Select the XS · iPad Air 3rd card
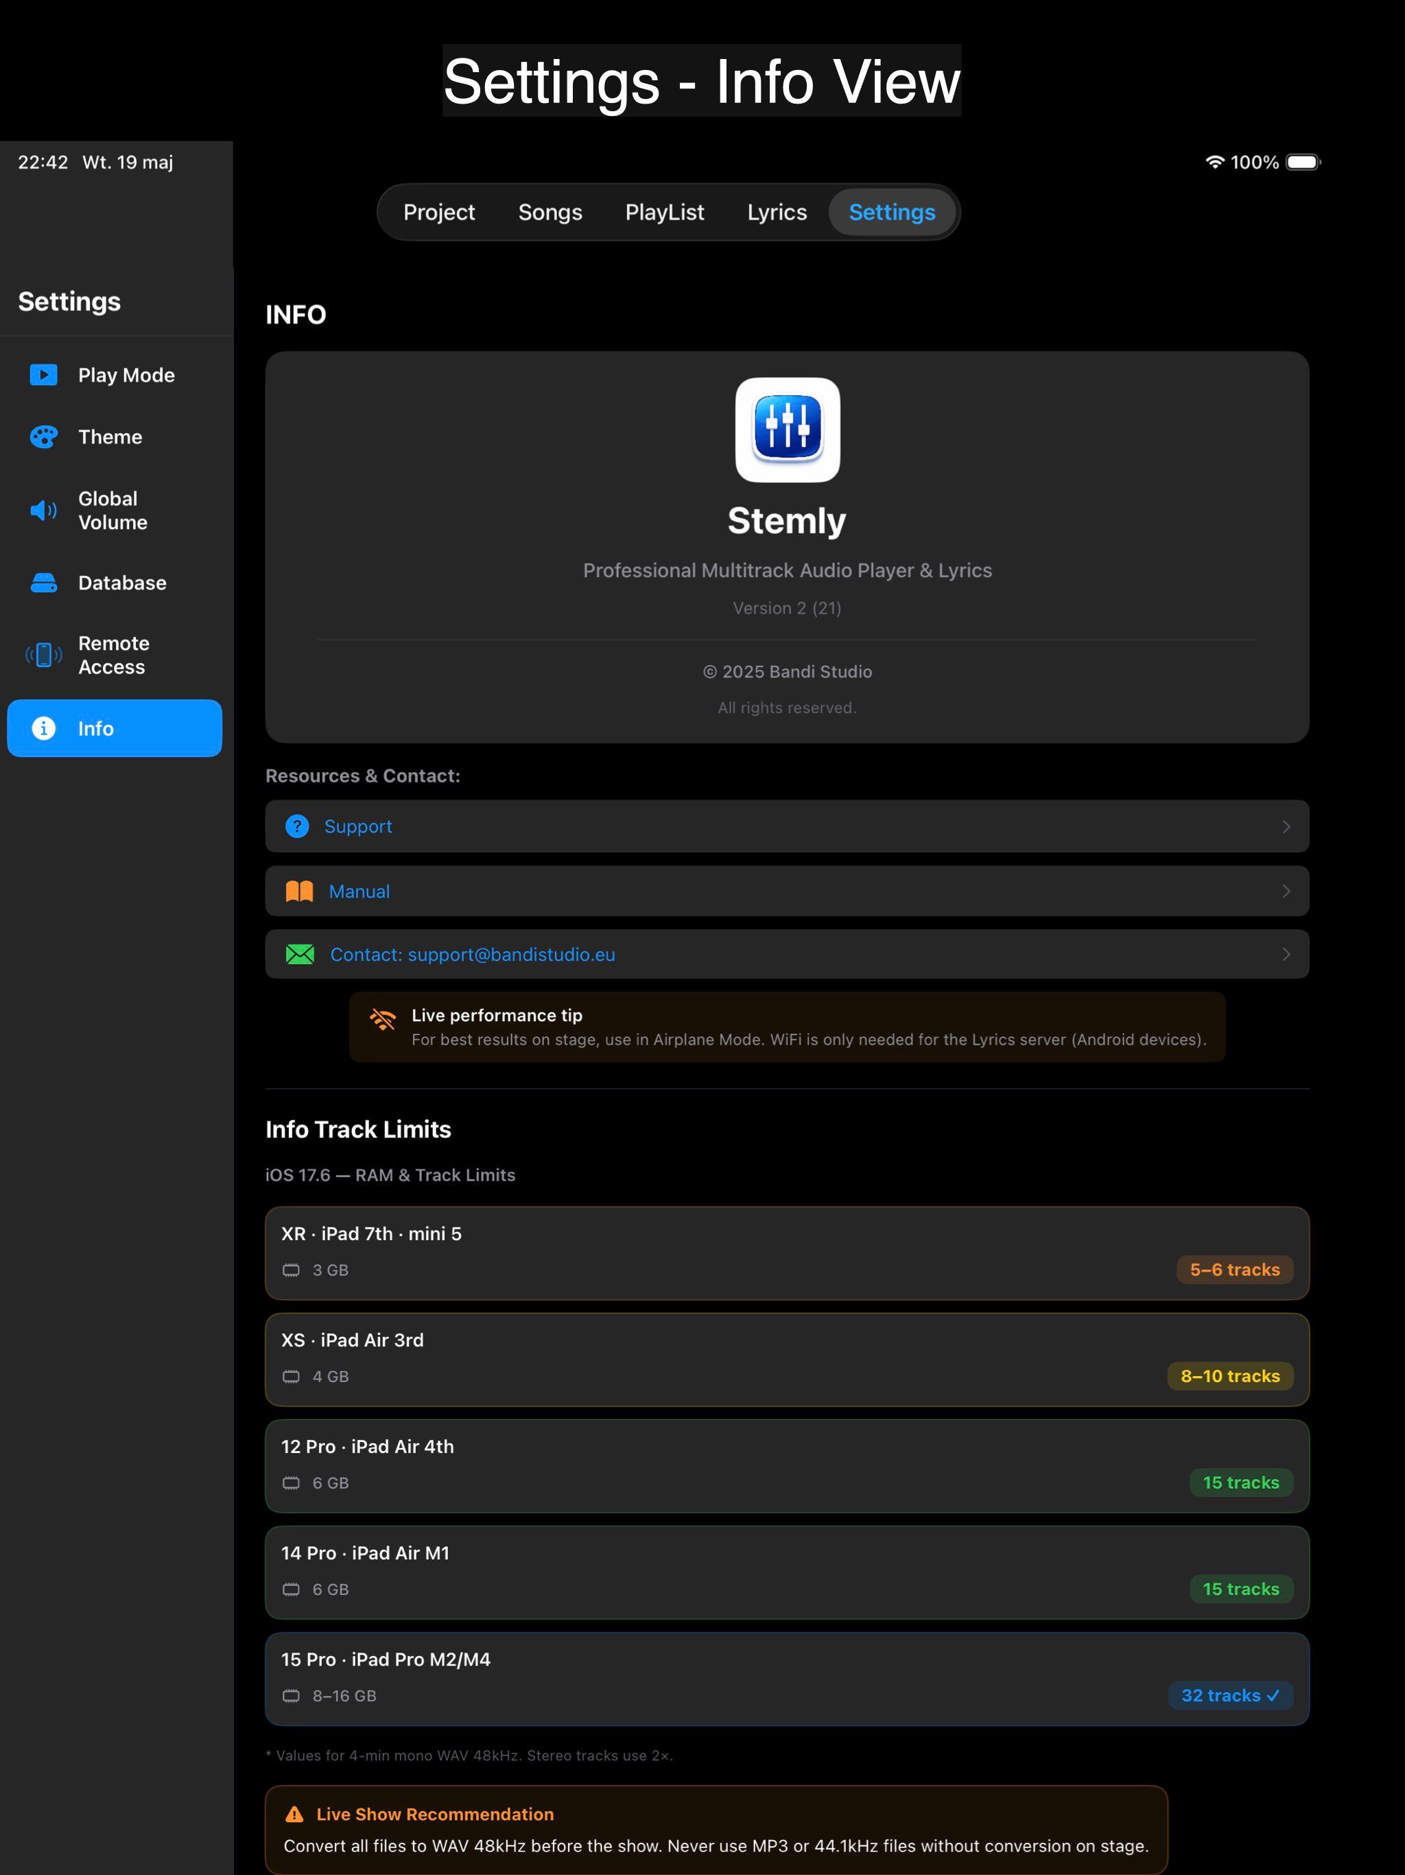The height and width of the screenshot is (1875, 1405). tap(788, 1360)
